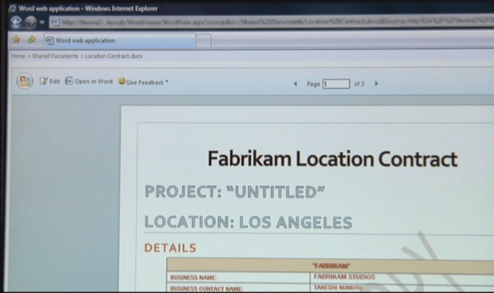Image resolution: width=494 pixels, height=293 pixels.
Task: Click the page icon in address bar
Action: [x=55, y=22]
